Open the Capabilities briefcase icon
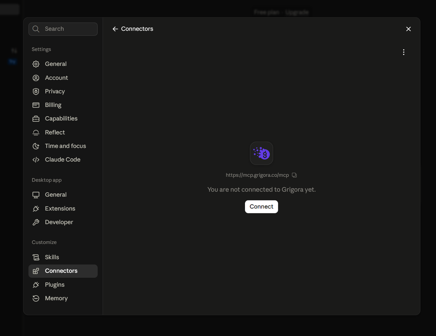Screen dimensions: 436x336 [x=36, y=119]
